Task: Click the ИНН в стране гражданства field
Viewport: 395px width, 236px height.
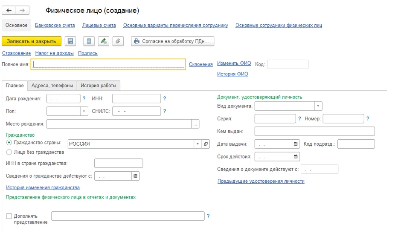Action: click(119, 163)
